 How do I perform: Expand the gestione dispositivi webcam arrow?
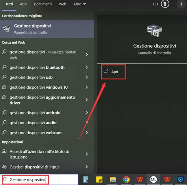86,133
